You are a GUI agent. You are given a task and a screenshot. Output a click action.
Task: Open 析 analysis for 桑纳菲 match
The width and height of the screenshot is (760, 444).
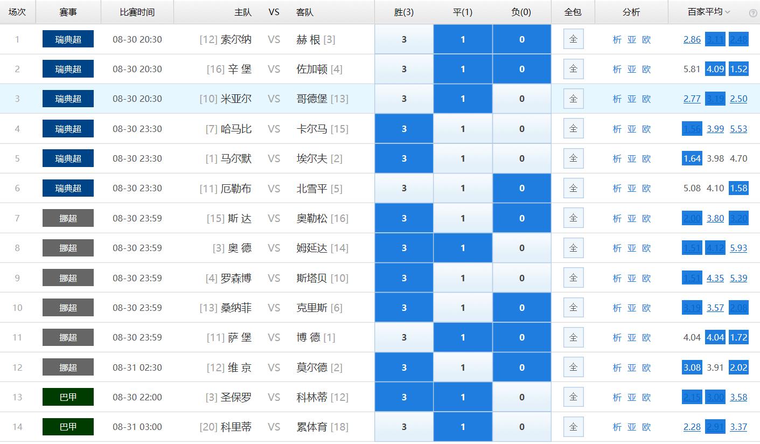click(x=617, y=308)
